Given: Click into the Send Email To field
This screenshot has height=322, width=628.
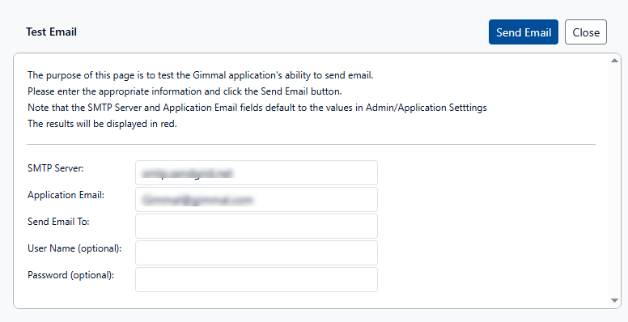Looking at the screenshot, I should [257, 226].
